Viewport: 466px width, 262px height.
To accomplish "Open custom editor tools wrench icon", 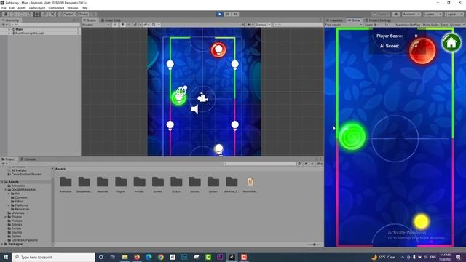I will point(52,14).
